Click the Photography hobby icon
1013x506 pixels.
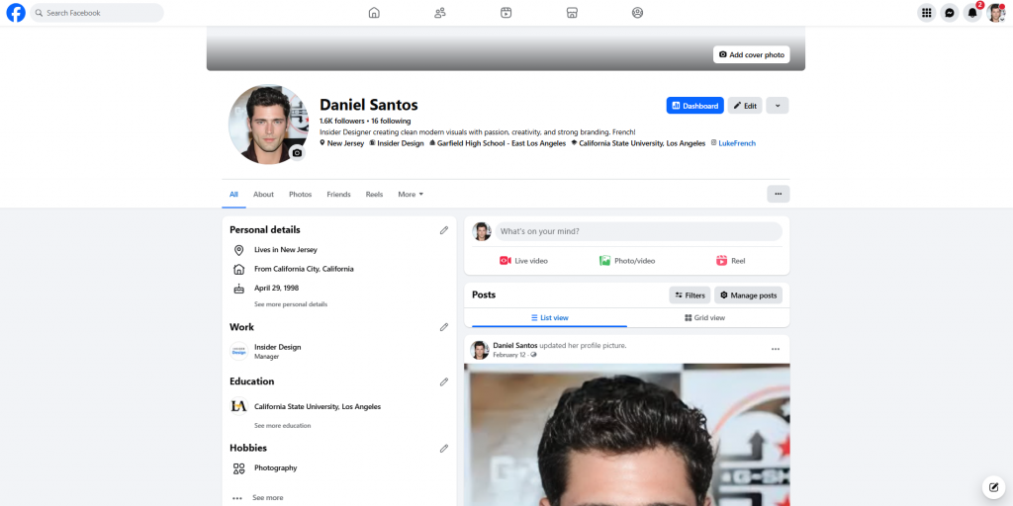click(238, 468)
